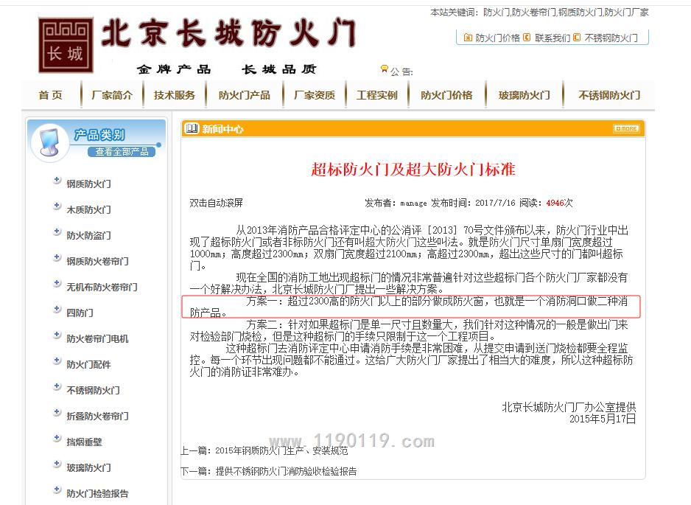
Task: Click the 北京长城防火门 site title banner
Action: click(228, 33)
